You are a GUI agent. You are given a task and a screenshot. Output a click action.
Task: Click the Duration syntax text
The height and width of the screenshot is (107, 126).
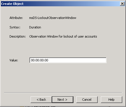pos(35,27)
